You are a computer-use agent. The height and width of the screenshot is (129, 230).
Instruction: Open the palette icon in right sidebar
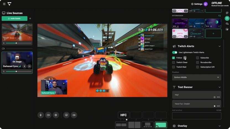227,13
